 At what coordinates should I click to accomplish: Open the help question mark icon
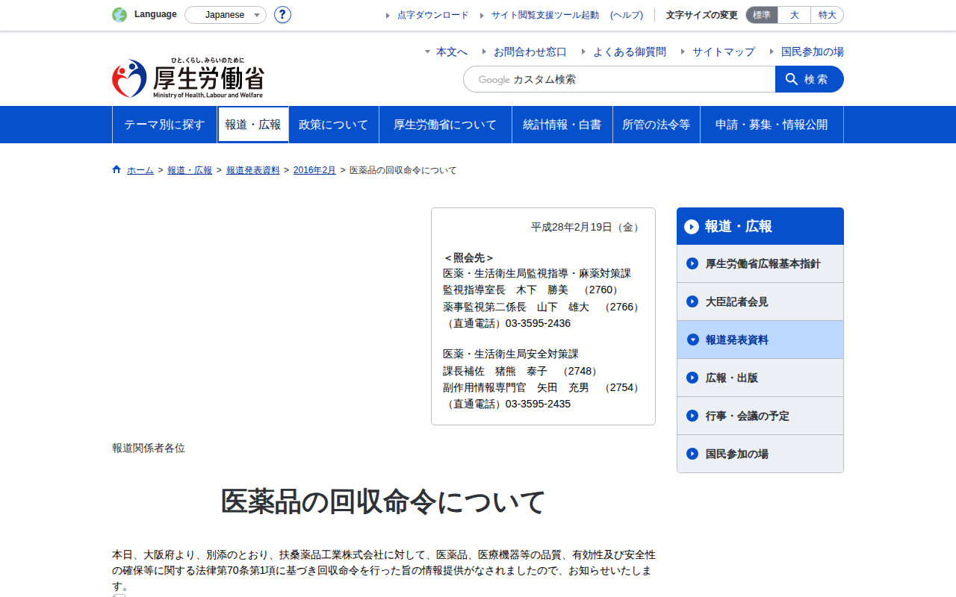[x=282, y=14]
